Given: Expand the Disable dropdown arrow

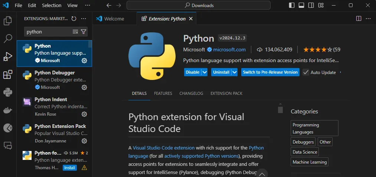Looking at the screenshot, I should click(x=204, y=72).
